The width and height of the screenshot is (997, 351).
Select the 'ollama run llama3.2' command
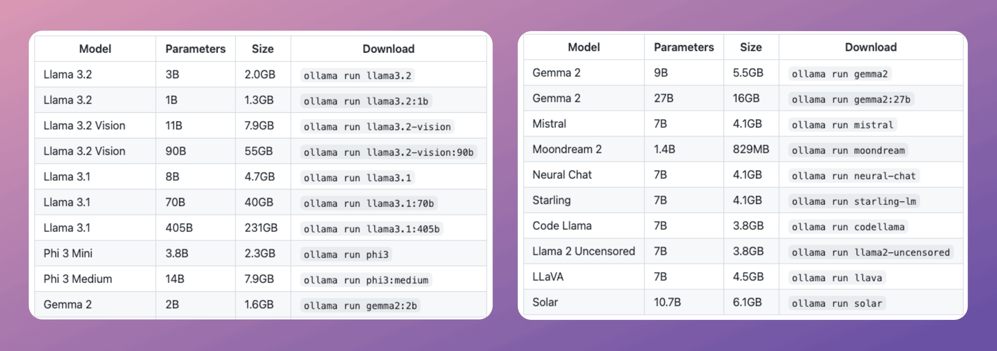pos(357,76)
